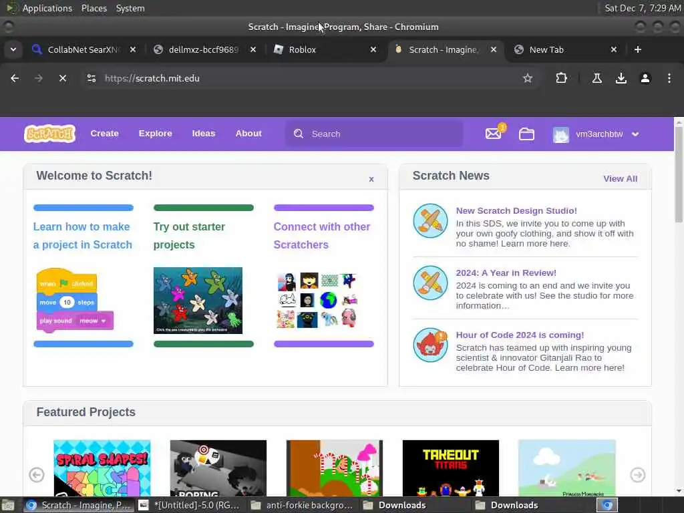Image resolution: width=684 pixels, height=513 pixels.
Task: Open the Chrome Labs flask icon
Action: (x=596, y=78)
